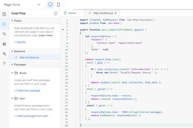Click line number 33 in the gutter
Screen dimensions: 193x128
[x=66, y=126]
